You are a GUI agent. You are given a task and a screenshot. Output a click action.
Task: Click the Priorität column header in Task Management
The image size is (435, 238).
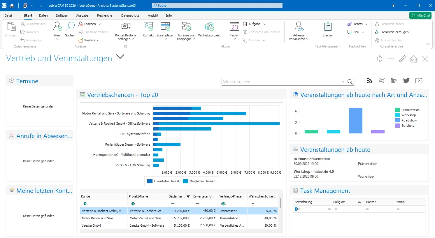point(378,202)
